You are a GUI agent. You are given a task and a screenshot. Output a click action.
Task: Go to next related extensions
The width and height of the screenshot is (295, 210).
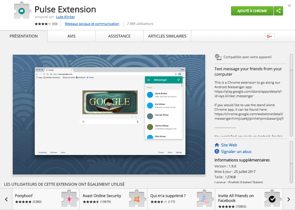[x=289, y=199]
